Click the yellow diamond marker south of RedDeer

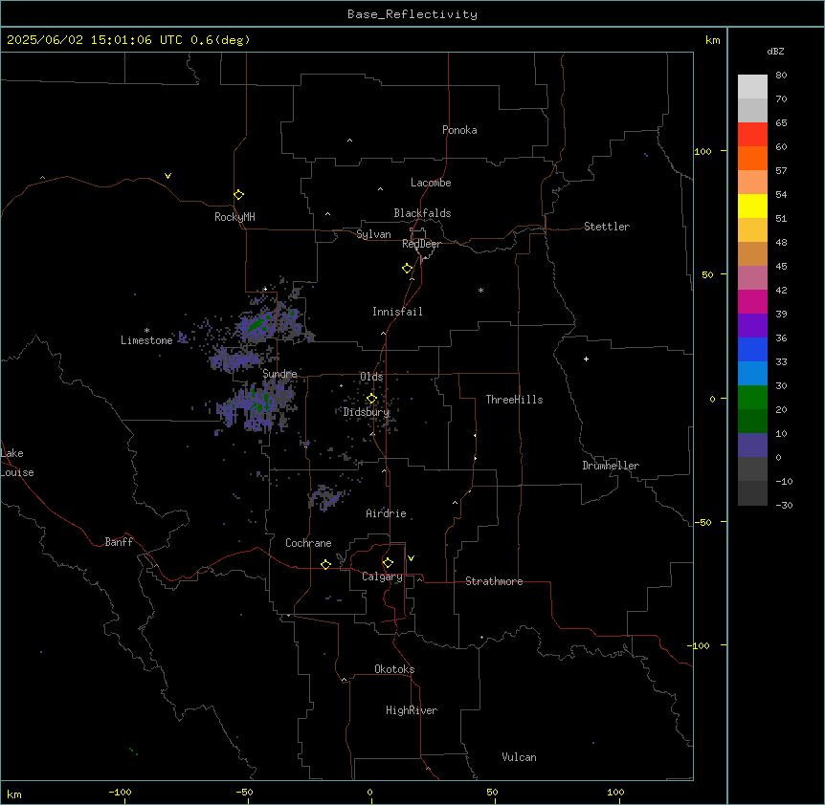(408, 269)
